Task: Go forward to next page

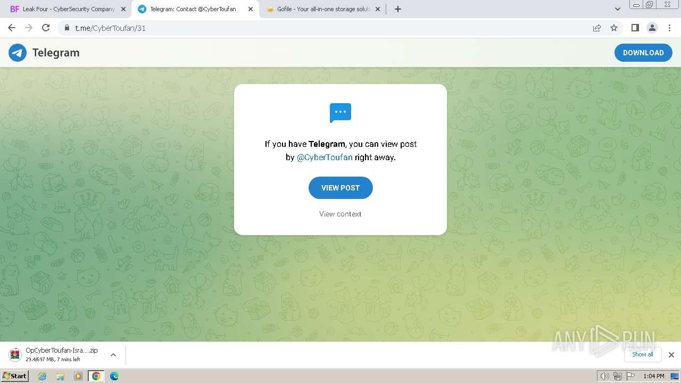Action: tap(29, 28)
